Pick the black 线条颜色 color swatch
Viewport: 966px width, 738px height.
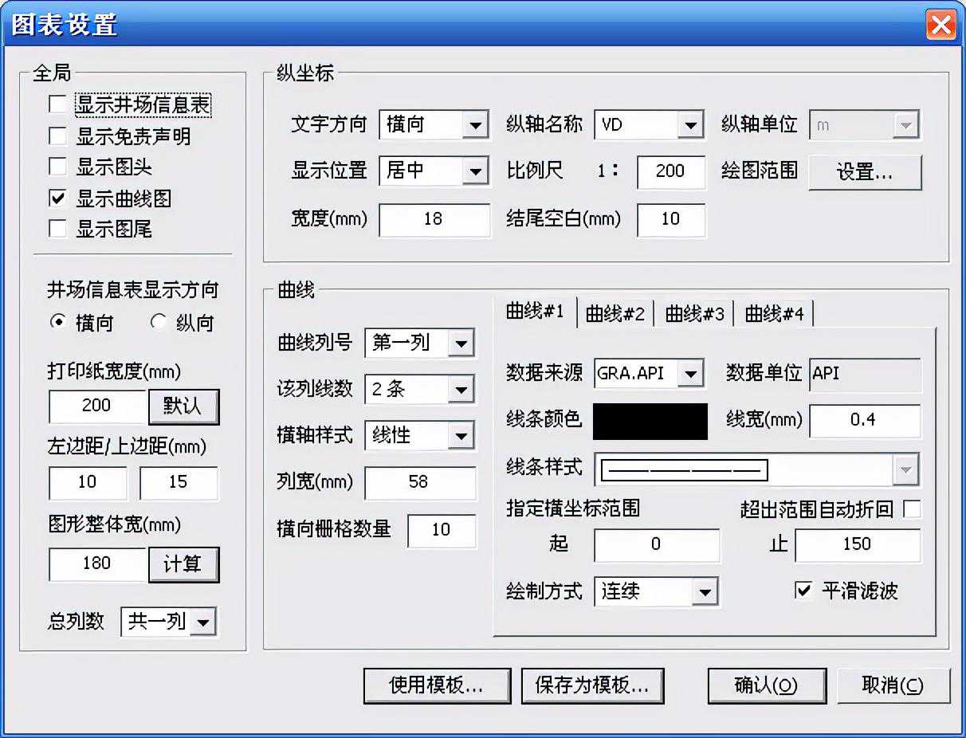[650, 422]
